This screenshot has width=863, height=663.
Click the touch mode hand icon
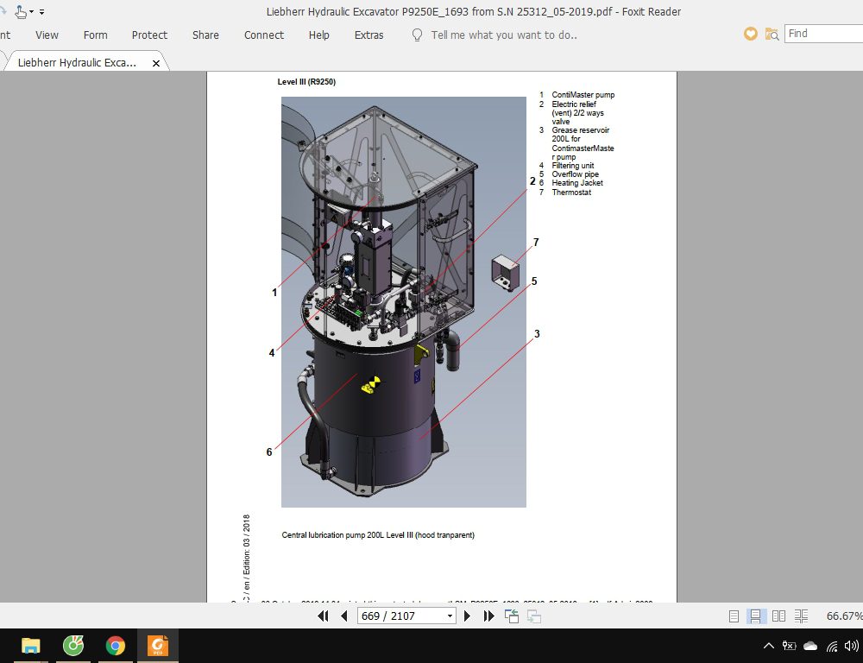[21, 11]
